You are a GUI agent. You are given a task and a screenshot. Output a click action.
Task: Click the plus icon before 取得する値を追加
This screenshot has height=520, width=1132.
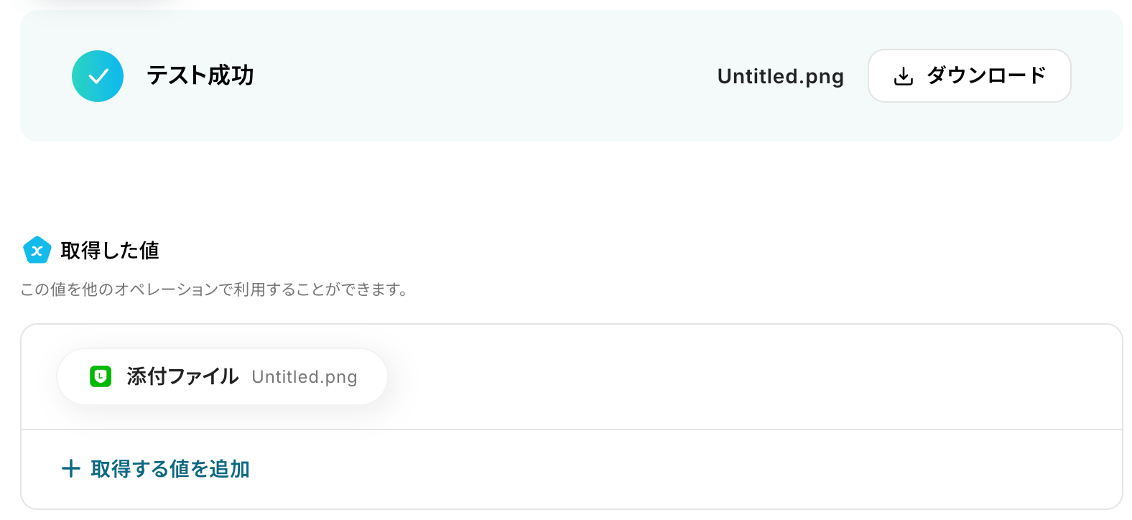pos(70,469)
